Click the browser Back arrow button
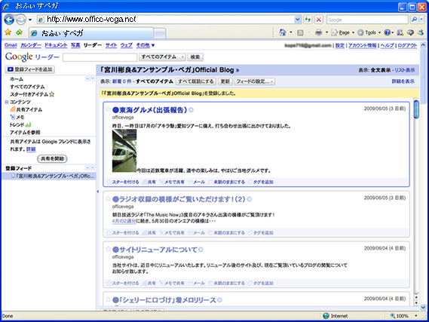 pos(9,20)
